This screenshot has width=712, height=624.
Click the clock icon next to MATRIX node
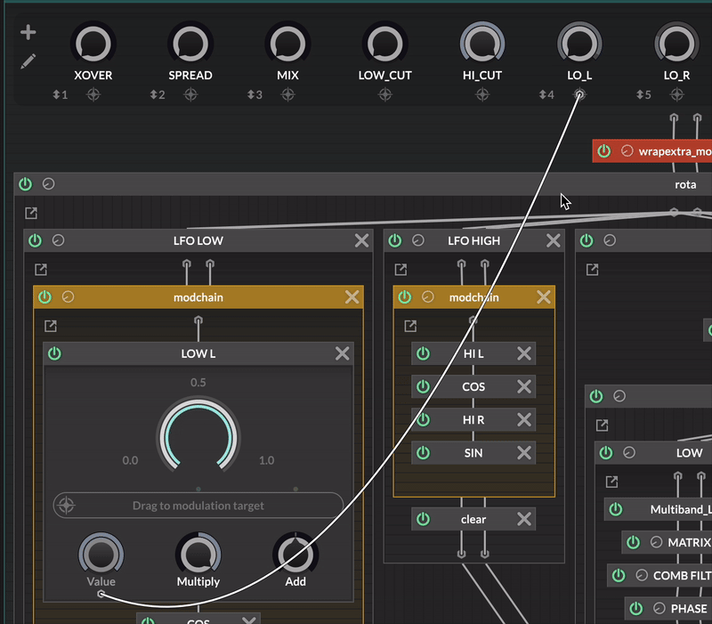657,542
